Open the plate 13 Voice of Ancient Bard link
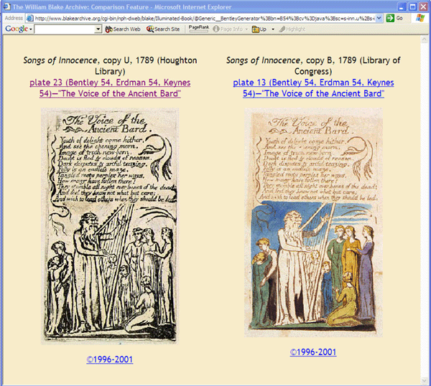Image resolution: width=431 pixels, height=386 pixels. [x=313, y=88]
